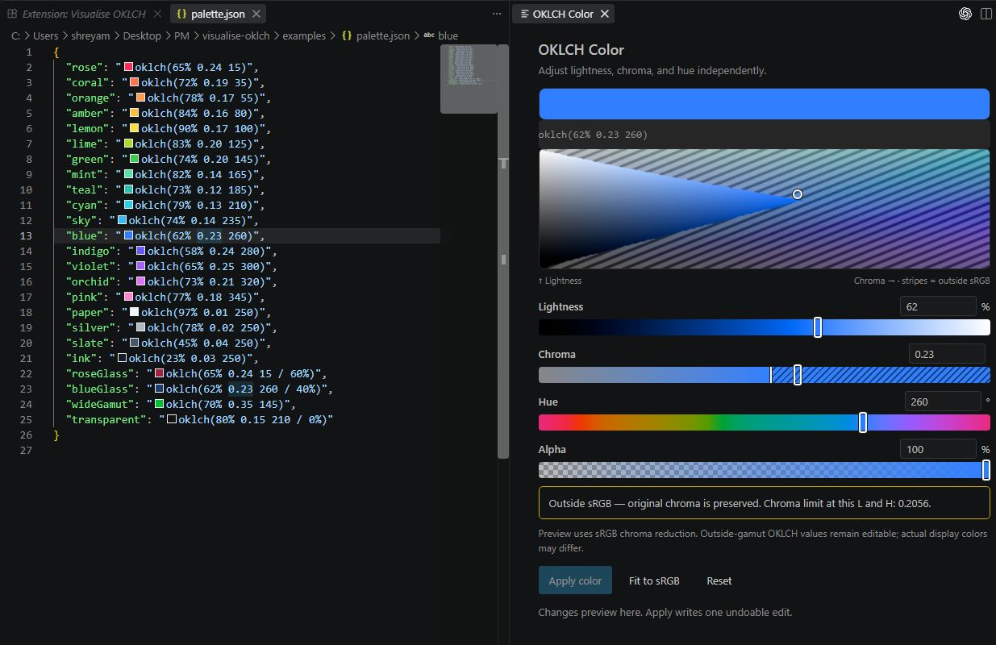
Task: Click the rose color swatch
Action: [128, 67]
